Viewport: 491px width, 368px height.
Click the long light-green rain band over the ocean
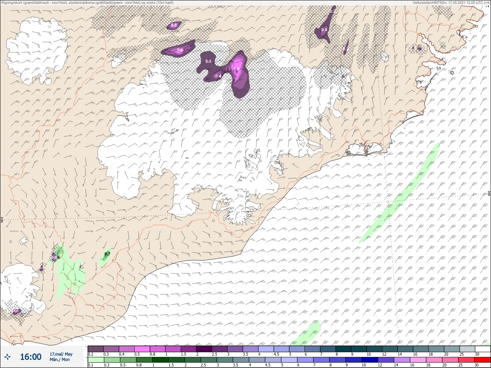click(399, 193)
